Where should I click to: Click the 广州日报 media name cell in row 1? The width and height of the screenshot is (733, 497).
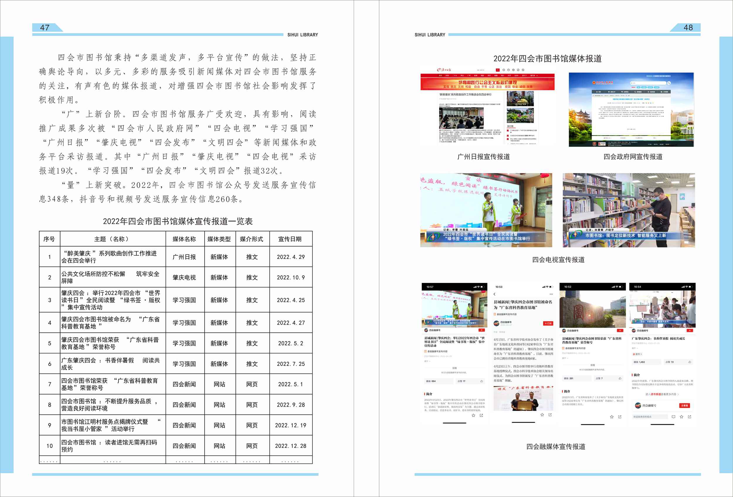pos(185,257)
